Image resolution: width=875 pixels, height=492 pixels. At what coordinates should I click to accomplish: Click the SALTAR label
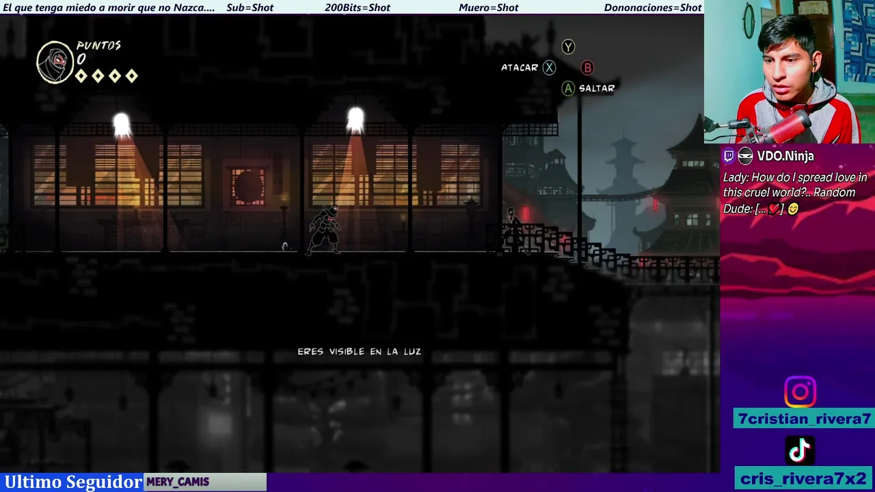click(x=597, y=88)
